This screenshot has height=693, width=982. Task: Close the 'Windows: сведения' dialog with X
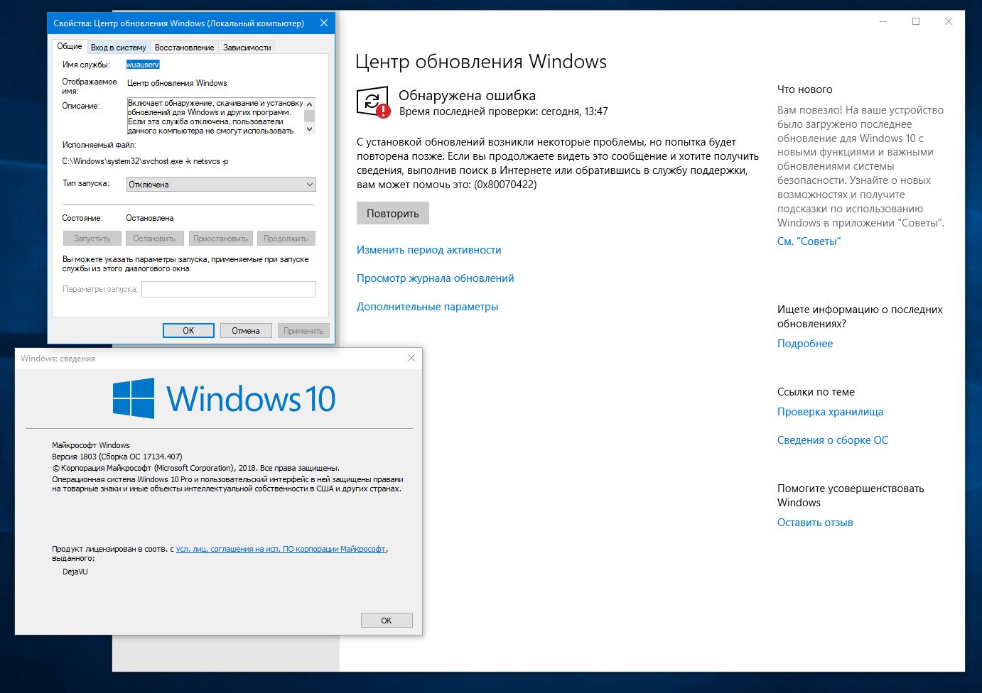click(x=411, y=358)
